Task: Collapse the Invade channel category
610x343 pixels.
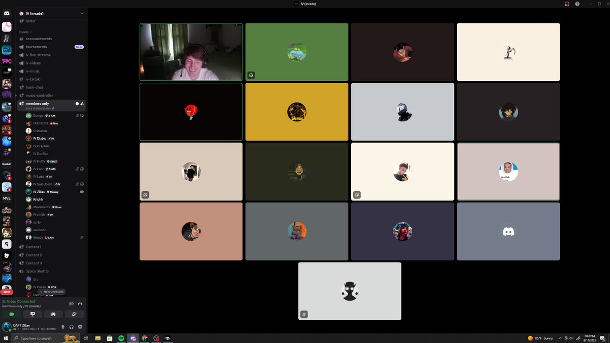Action: (24, 32)
